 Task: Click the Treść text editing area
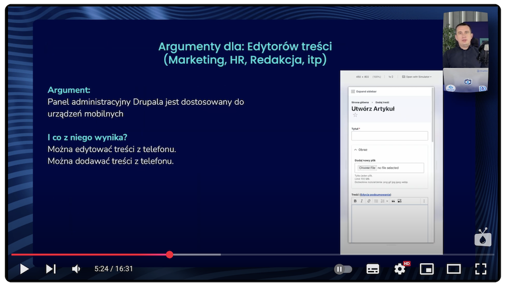tap(390, 223)
